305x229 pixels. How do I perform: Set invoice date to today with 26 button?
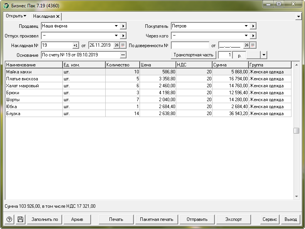point(116,45)
